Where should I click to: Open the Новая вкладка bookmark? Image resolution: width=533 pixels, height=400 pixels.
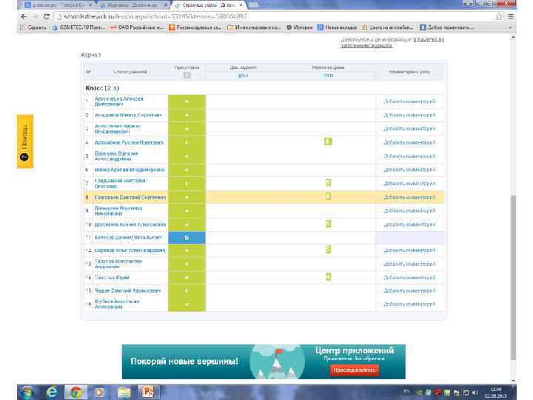pos(337,27)
